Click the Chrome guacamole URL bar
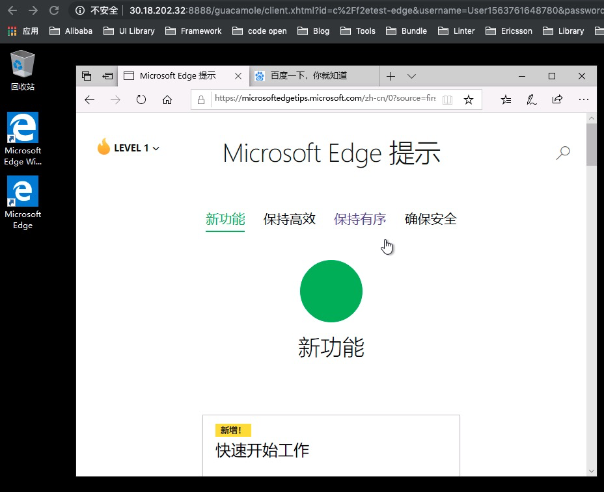Screen dimensions: 604x492 (366, 10)
